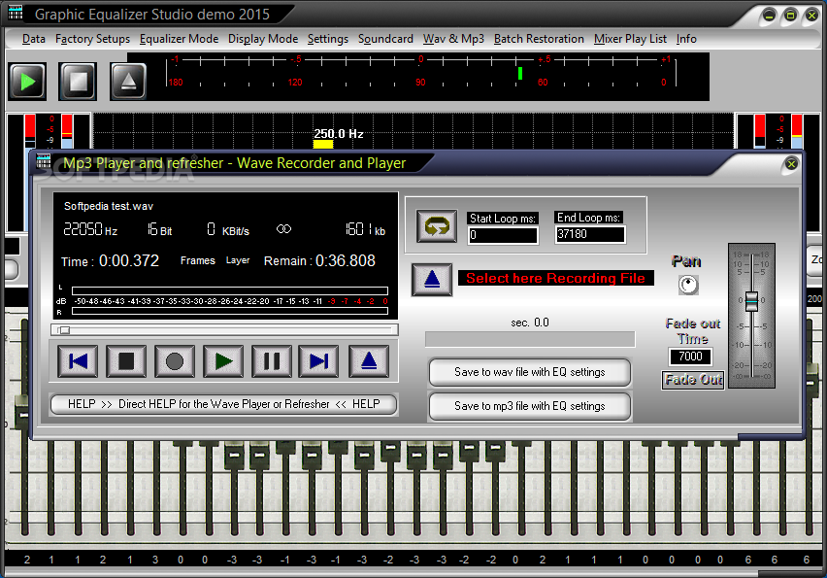
Task: Click the Pan knob
Action: (688, 285)
